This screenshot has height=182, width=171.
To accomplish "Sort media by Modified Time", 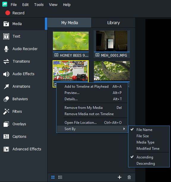I will tap(148, 149).
